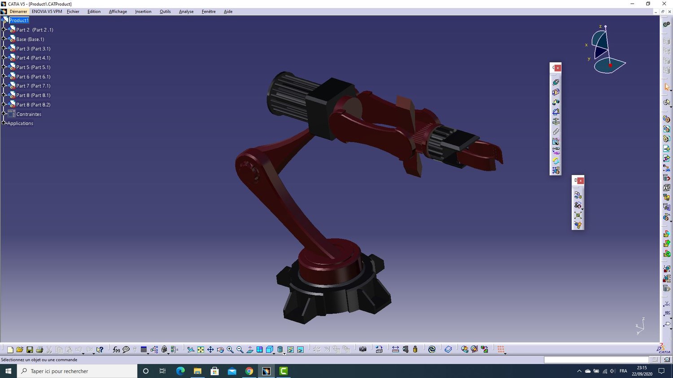Click the Select arrow tool on right toolbar
The width and height of the screenshot is (673, 378).
click(x=667, y=87)
